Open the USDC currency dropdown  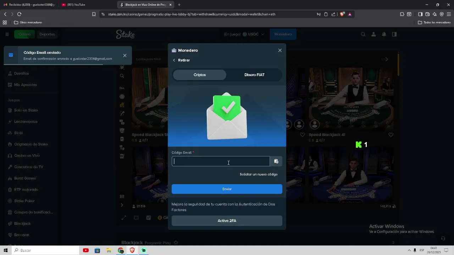coord(253,34)
